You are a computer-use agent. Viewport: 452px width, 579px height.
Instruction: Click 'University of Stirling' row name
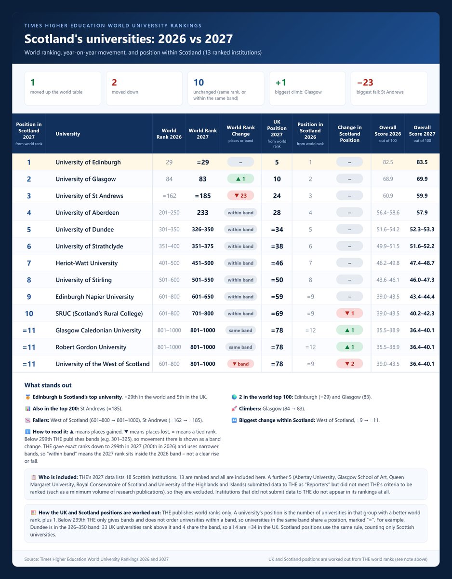point(83,280)
